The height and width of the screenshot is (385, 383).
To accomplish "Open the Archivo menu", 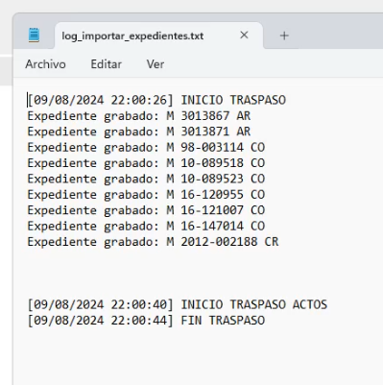I will tap(46, 64).
